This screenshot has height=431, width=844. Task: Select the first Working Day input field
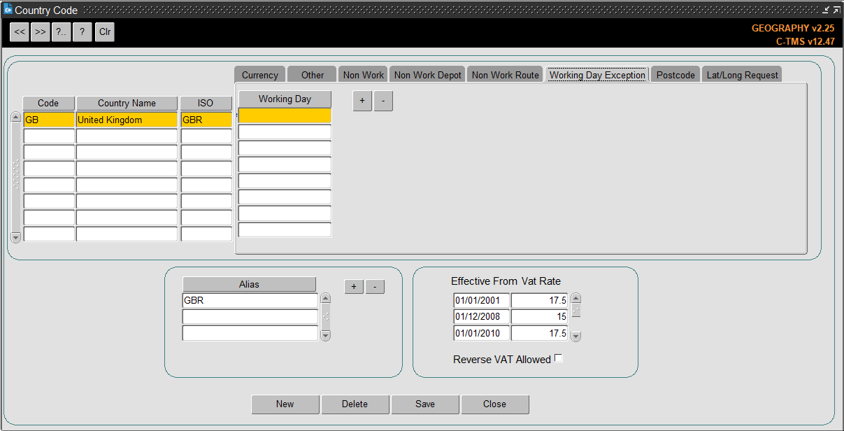(x=285, y=115)
